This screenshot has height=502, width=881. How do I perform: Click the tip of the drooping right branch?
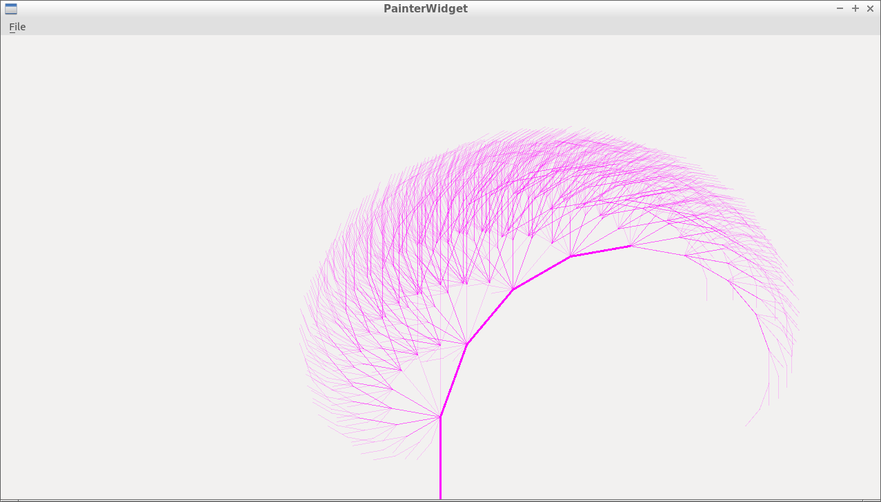746,425
